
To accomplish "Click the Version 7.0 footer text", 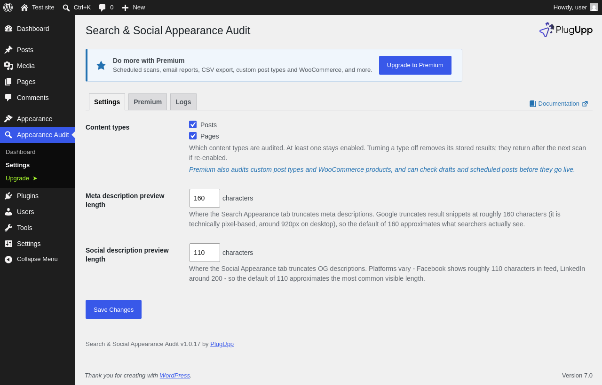I will [577, 375].
